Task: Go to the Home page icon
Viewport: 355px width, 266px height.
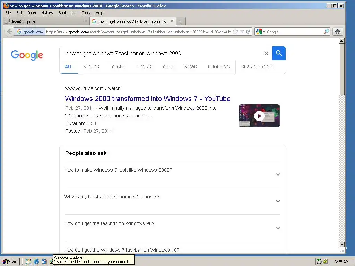Action: [x=338, y=32]
